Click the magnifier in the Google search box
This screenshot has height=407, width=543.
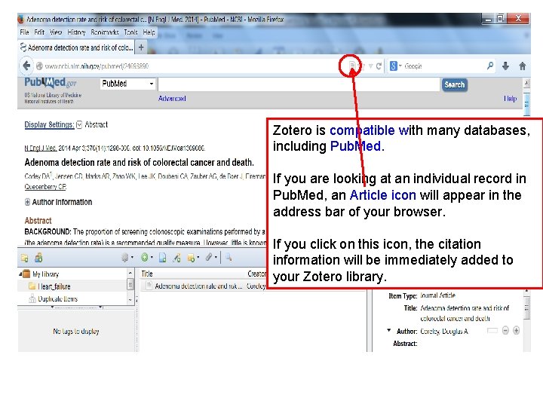(x=490, y=66)
